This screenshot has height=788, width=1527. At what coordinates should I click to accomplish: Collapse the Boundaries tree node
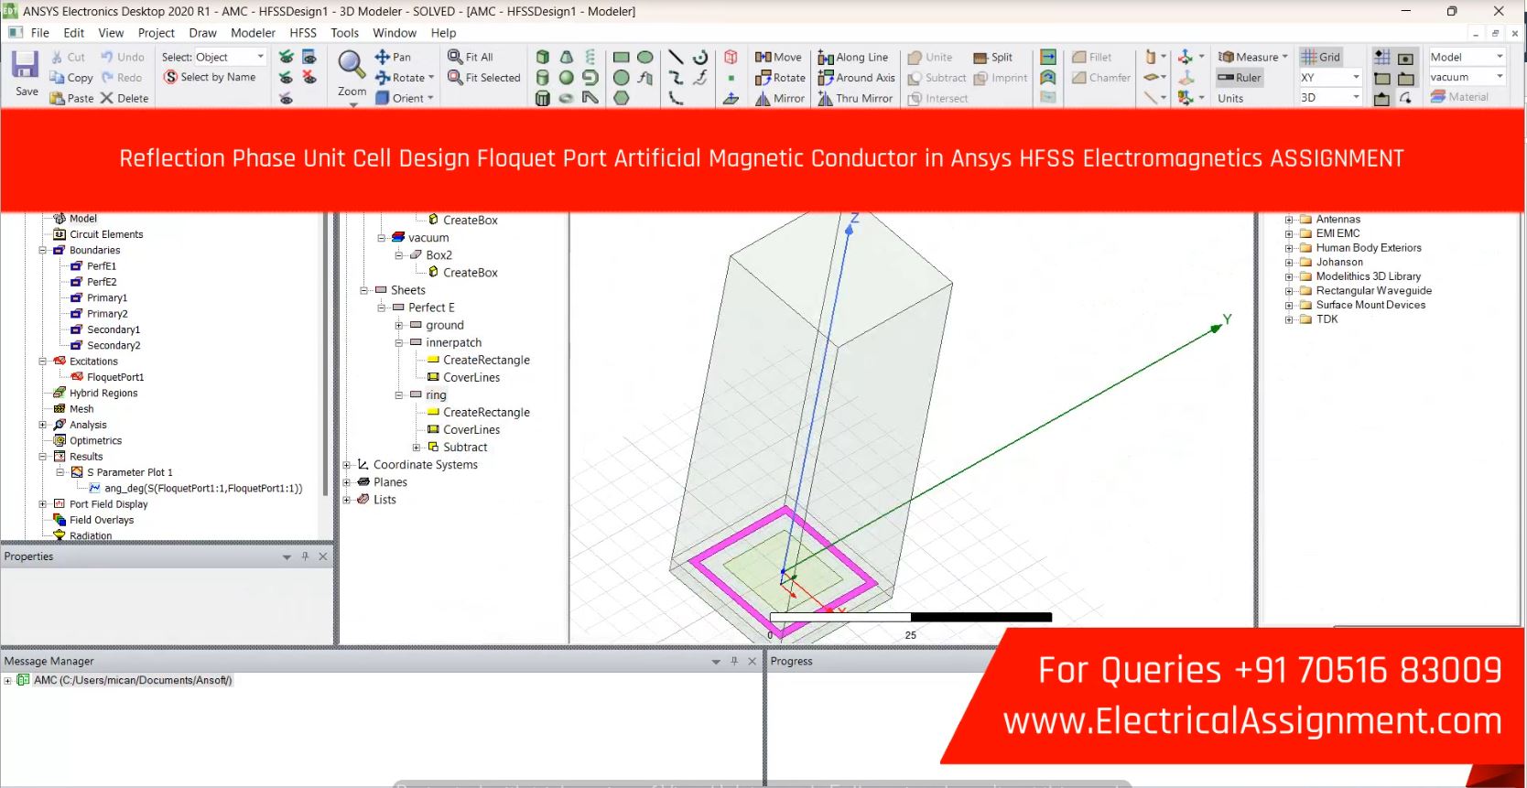[42, 250]
